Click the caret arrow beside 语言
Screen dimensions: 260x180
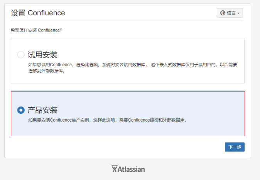(x=238, y=13)
